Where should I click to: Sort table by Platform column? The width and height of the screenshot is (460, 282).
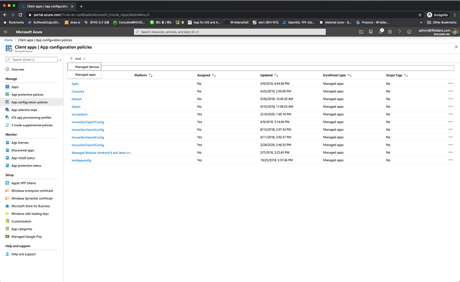[x=144, y=75]
